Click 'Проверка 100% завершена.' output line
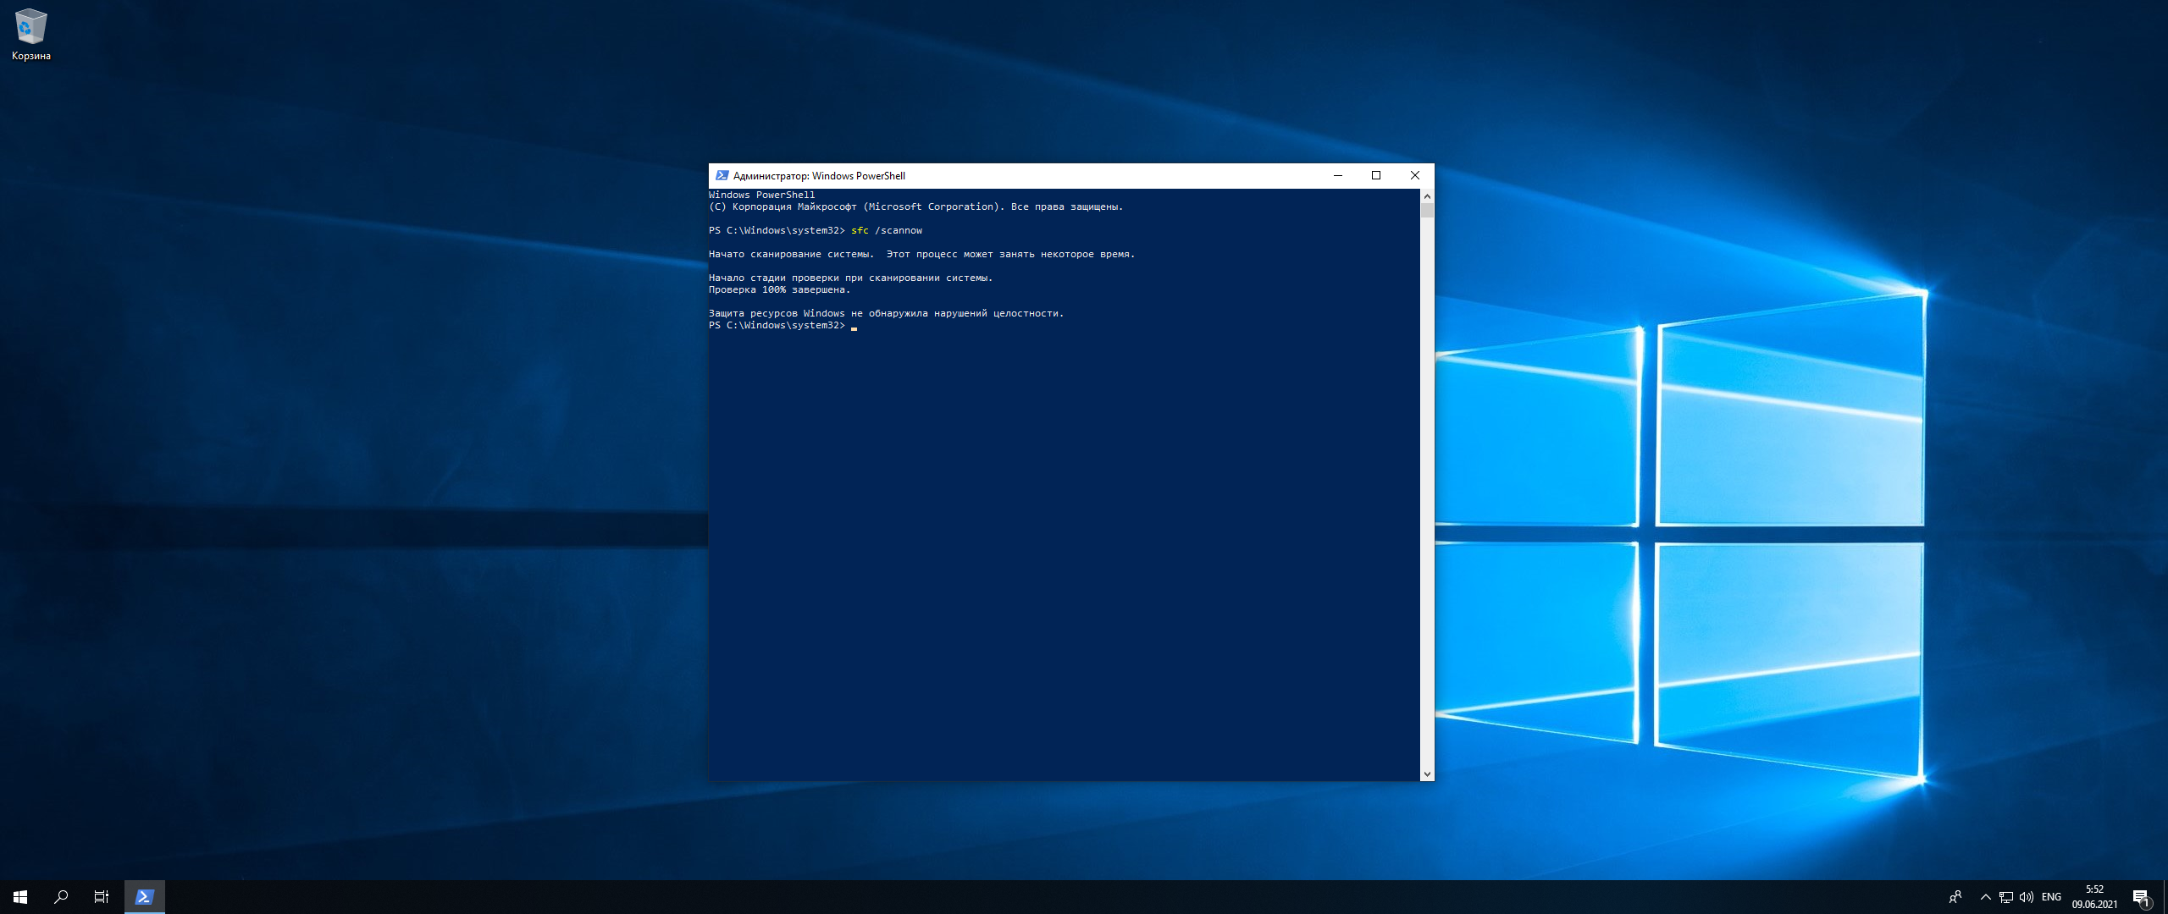The width and height of the screenshot is (2168, 914). [779, 289]
